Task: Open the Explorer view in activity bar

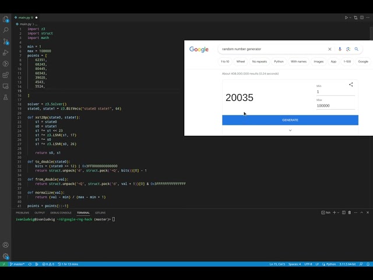Action: (5, 19)
